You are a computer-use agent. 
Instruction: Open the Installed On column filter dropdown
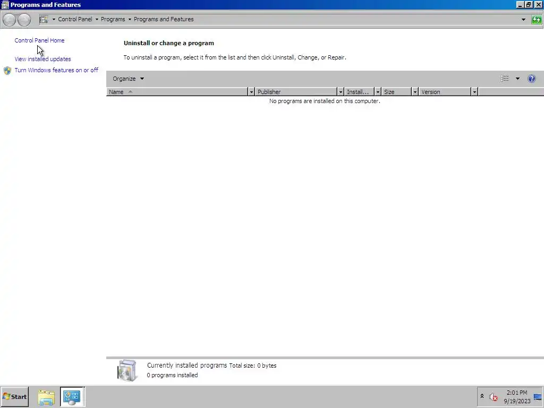coord(378,92)
